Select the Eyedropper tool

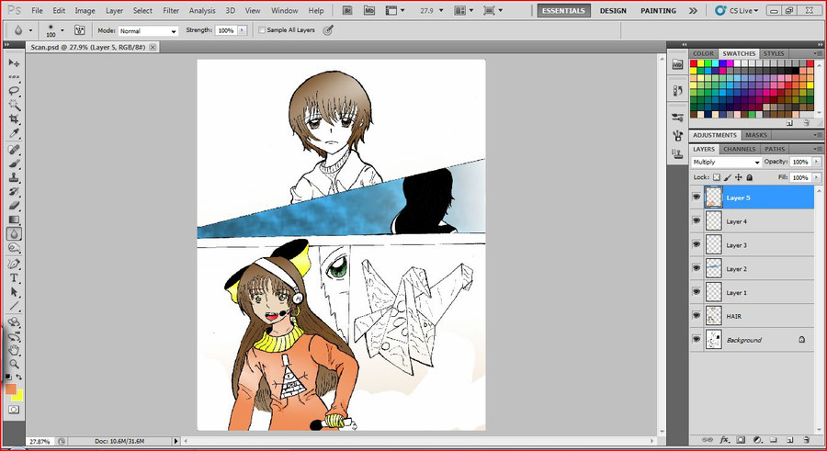pos(14,133)
